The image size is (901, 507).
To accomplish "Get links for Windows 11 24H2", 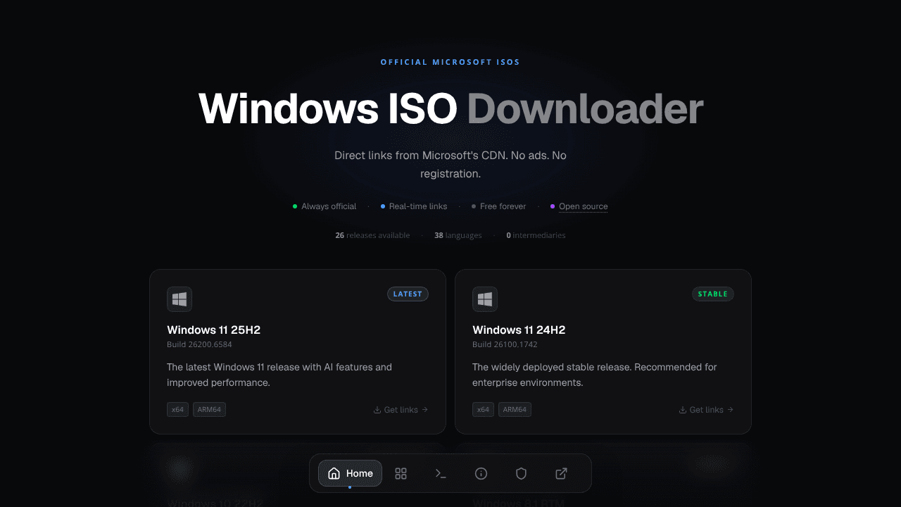I will (x=706, y=410).
